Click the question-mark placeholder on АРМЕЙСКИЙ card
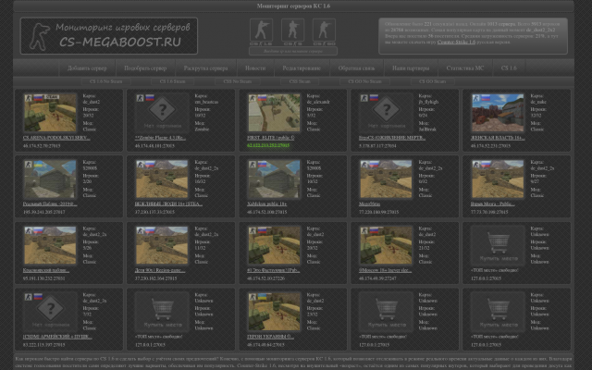 [x=50, y=311]
